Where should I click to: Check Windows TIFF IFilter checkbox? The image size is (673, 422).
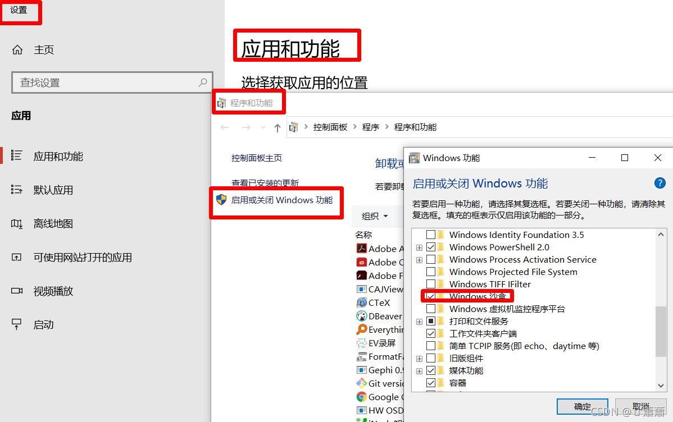pyautogui.click(x=431, y=284)
